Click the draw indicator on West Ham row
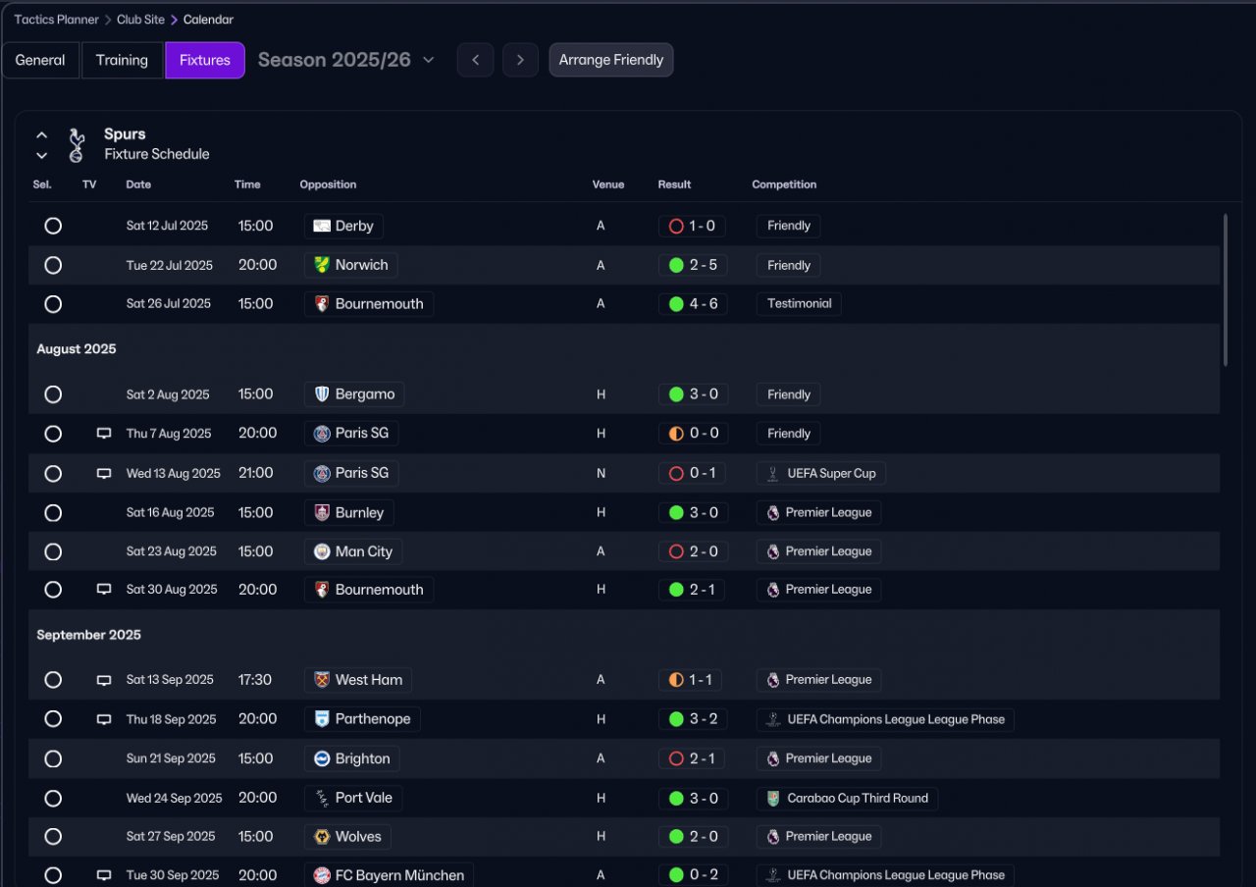The width and height of the screenshot is (1256, 887). [676, 680]
